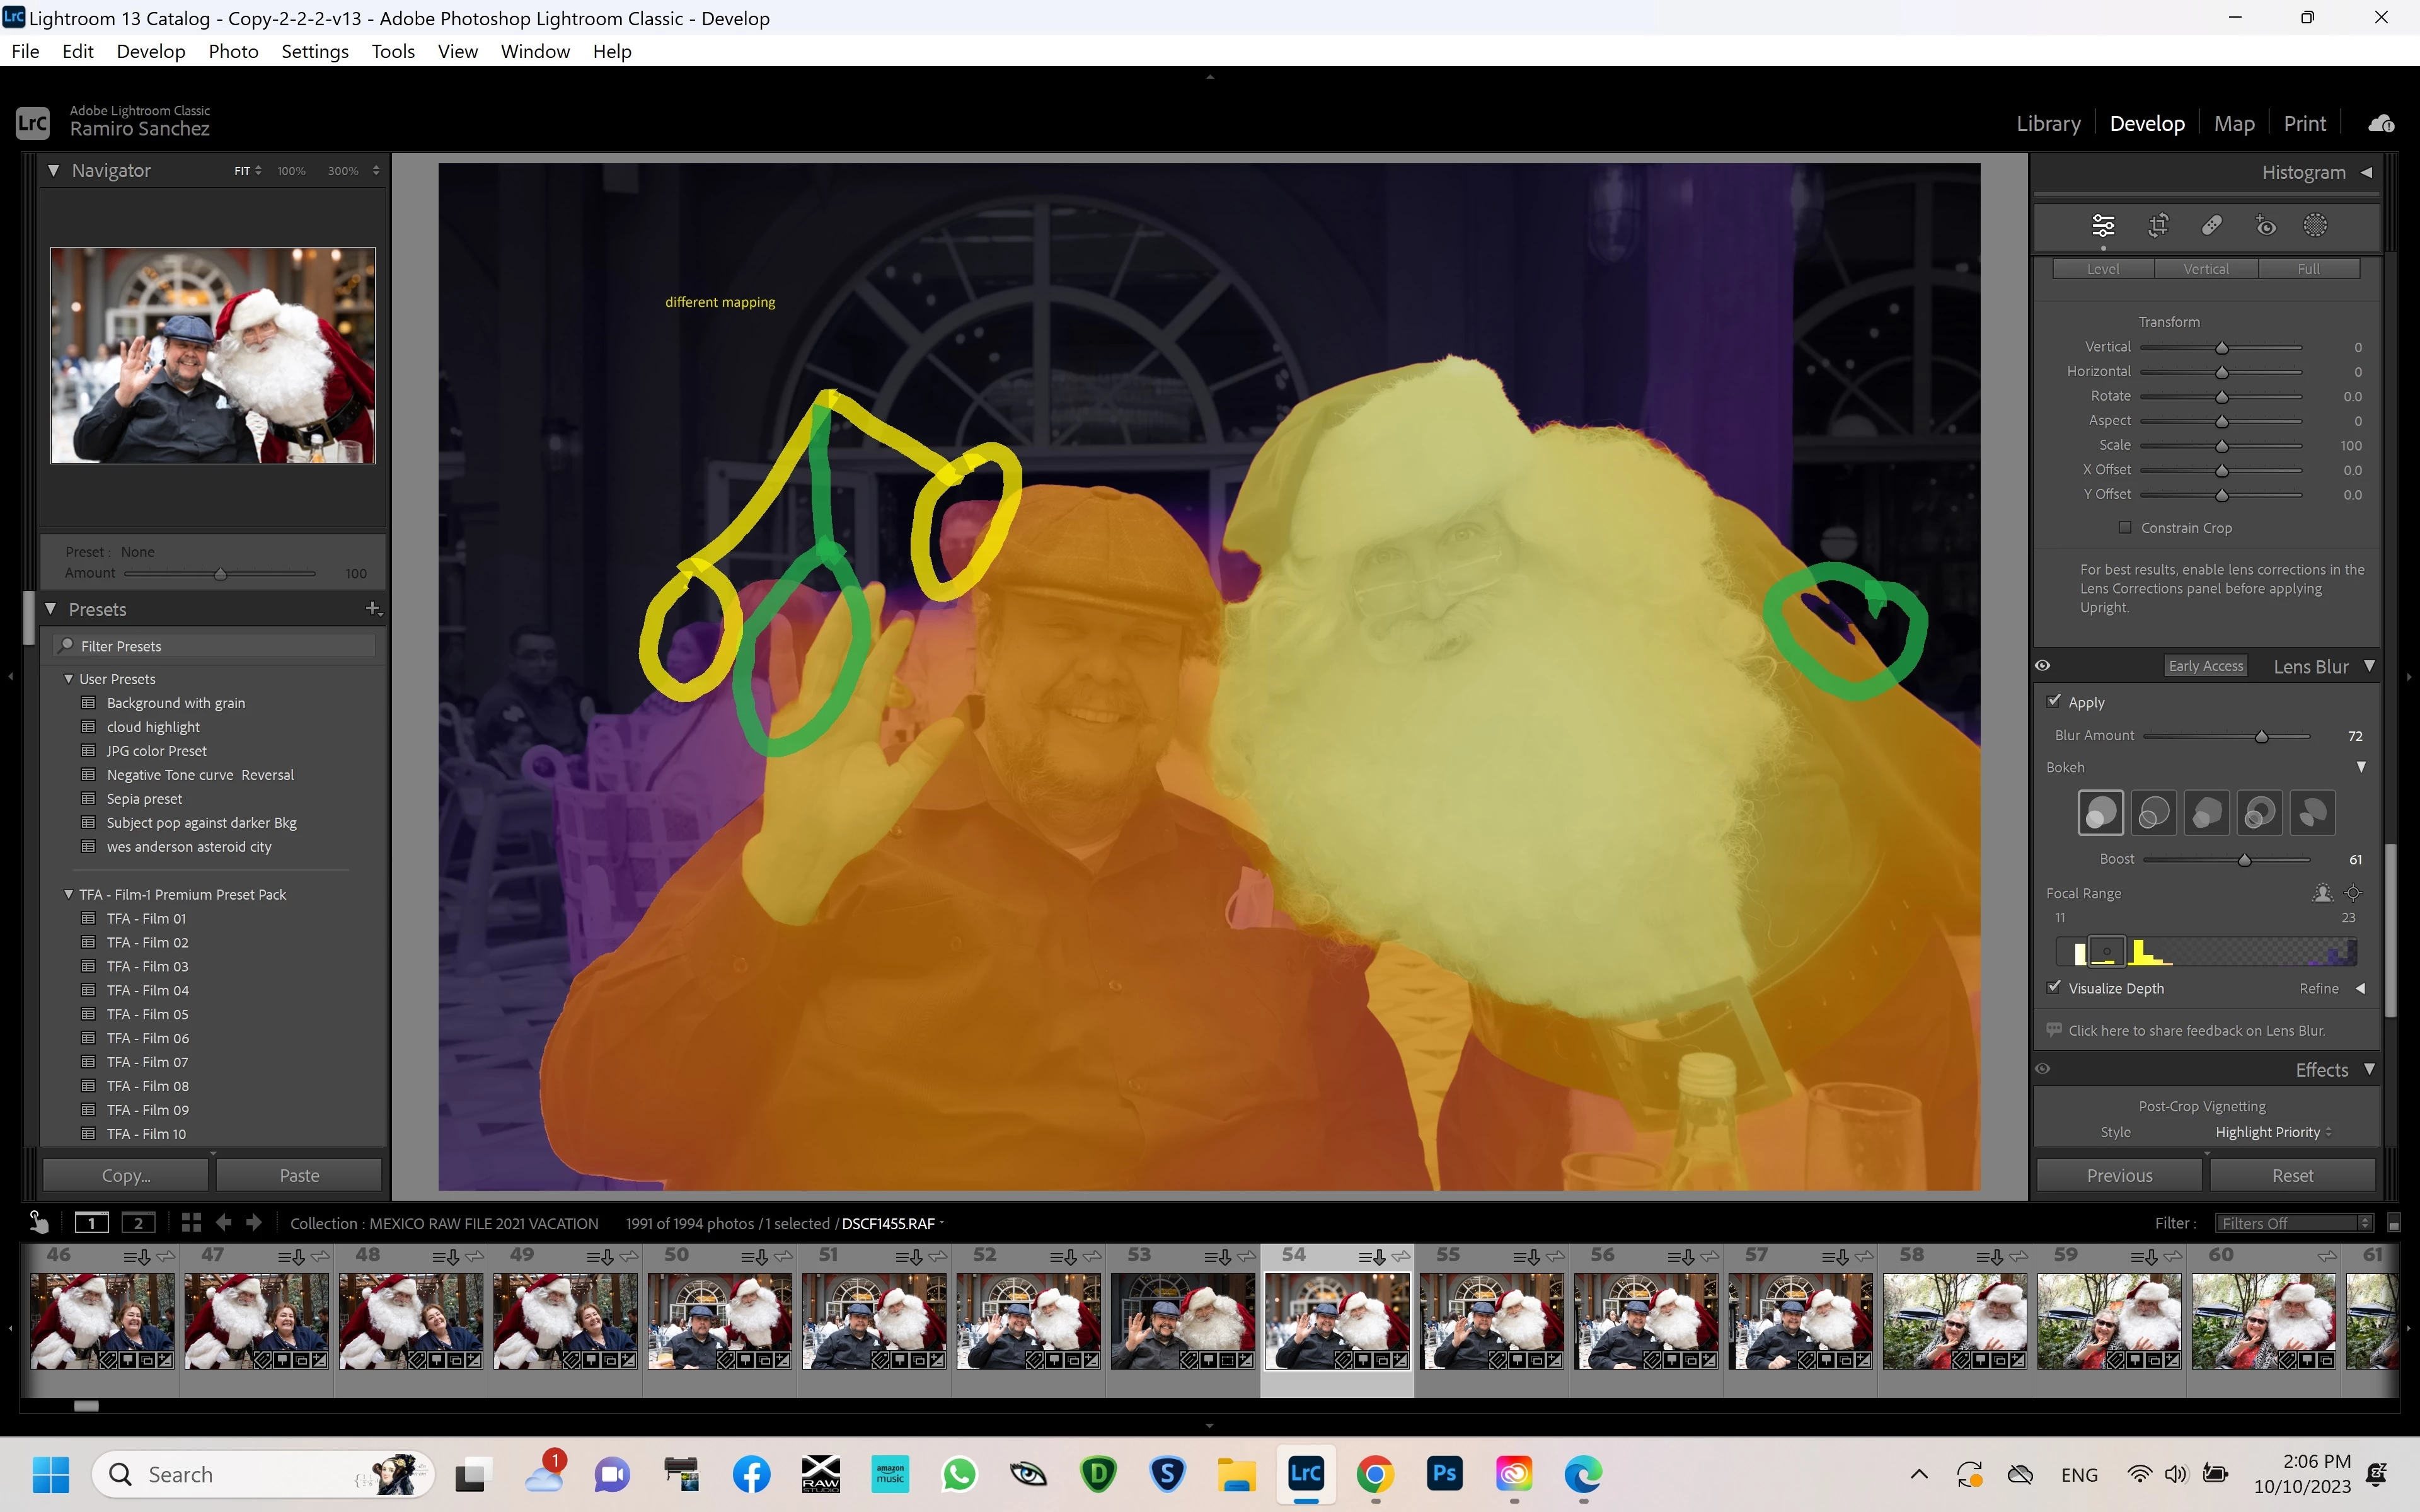Enable the Constrain Crop checkbox

pos(2125,528)
